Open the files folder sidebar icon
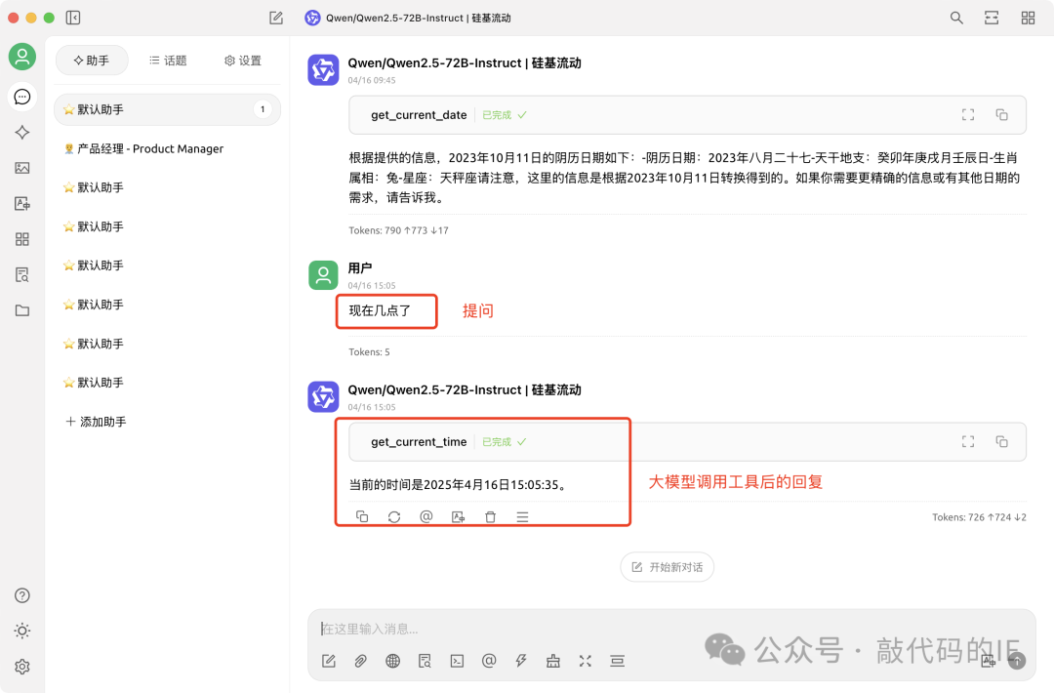The width and height of the screenshot is (1054, 693). 22,310
